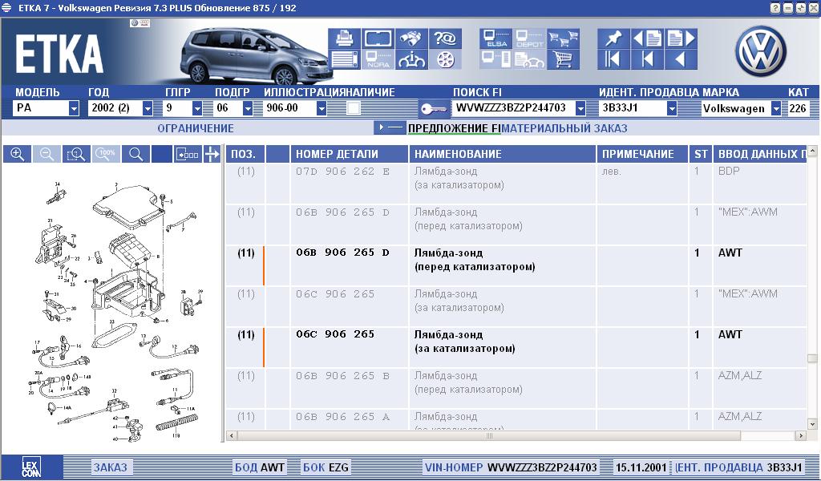Click the horizontal scrollbar left arrow
821x481 pixels.
click(231, 435)
